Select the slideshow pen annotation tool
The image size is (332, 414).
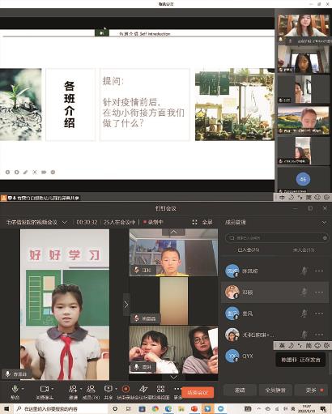click(x=25, y=172)
